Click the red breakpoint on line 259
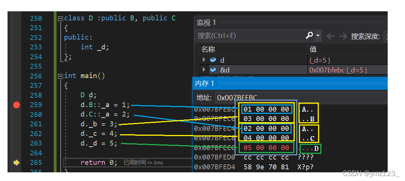Screen dimensions: 405x181 coord(16,105)
